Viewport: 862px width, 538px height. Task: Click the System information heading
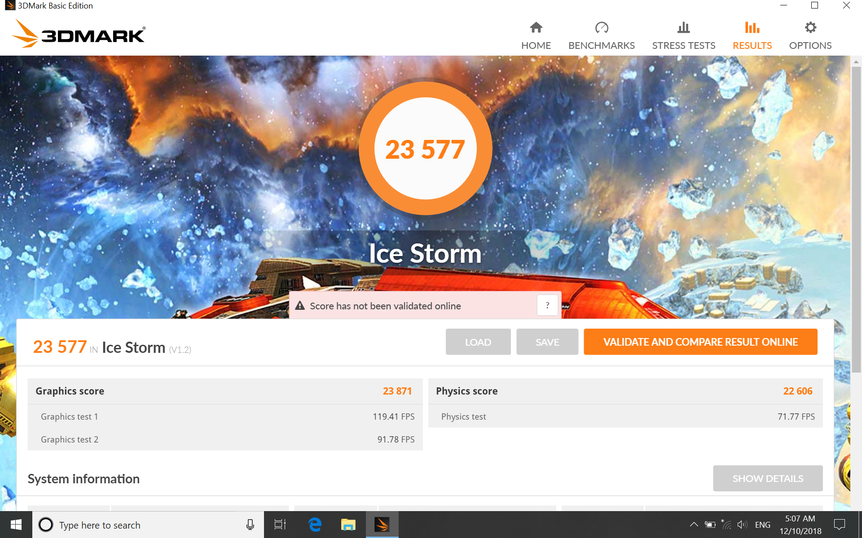(x=84, y=479)
